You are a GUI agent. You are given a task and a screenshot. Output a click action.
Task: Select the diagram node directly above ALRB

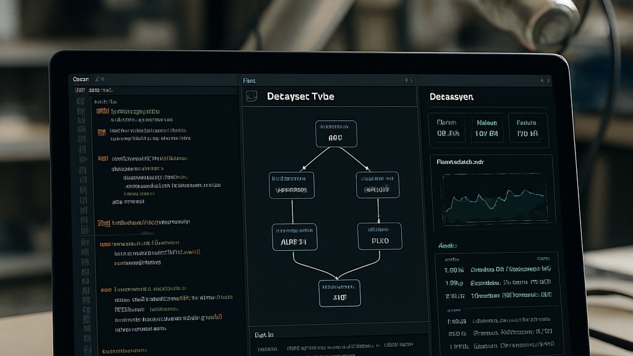[292, 185]
